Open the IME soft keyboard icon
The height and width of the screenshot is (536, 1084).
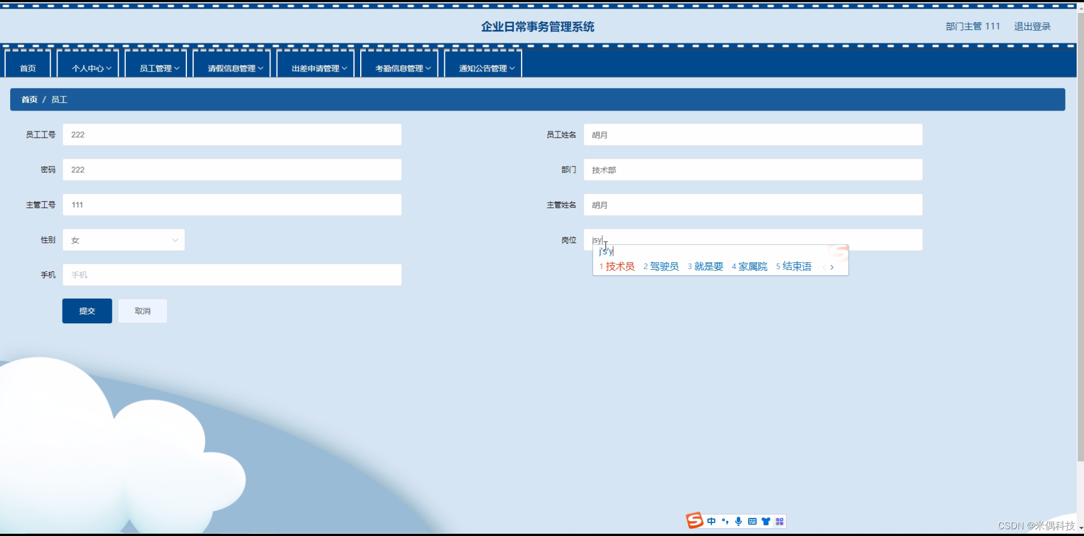[x=752, y=521]
